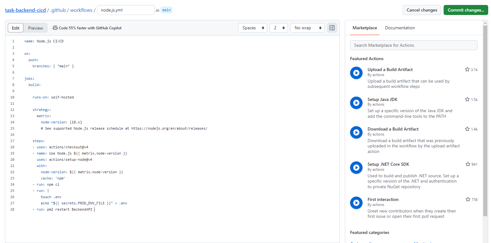Click the 'run: npm ci' line
Screen dimensions: 491x243
[x=46, y=184]
